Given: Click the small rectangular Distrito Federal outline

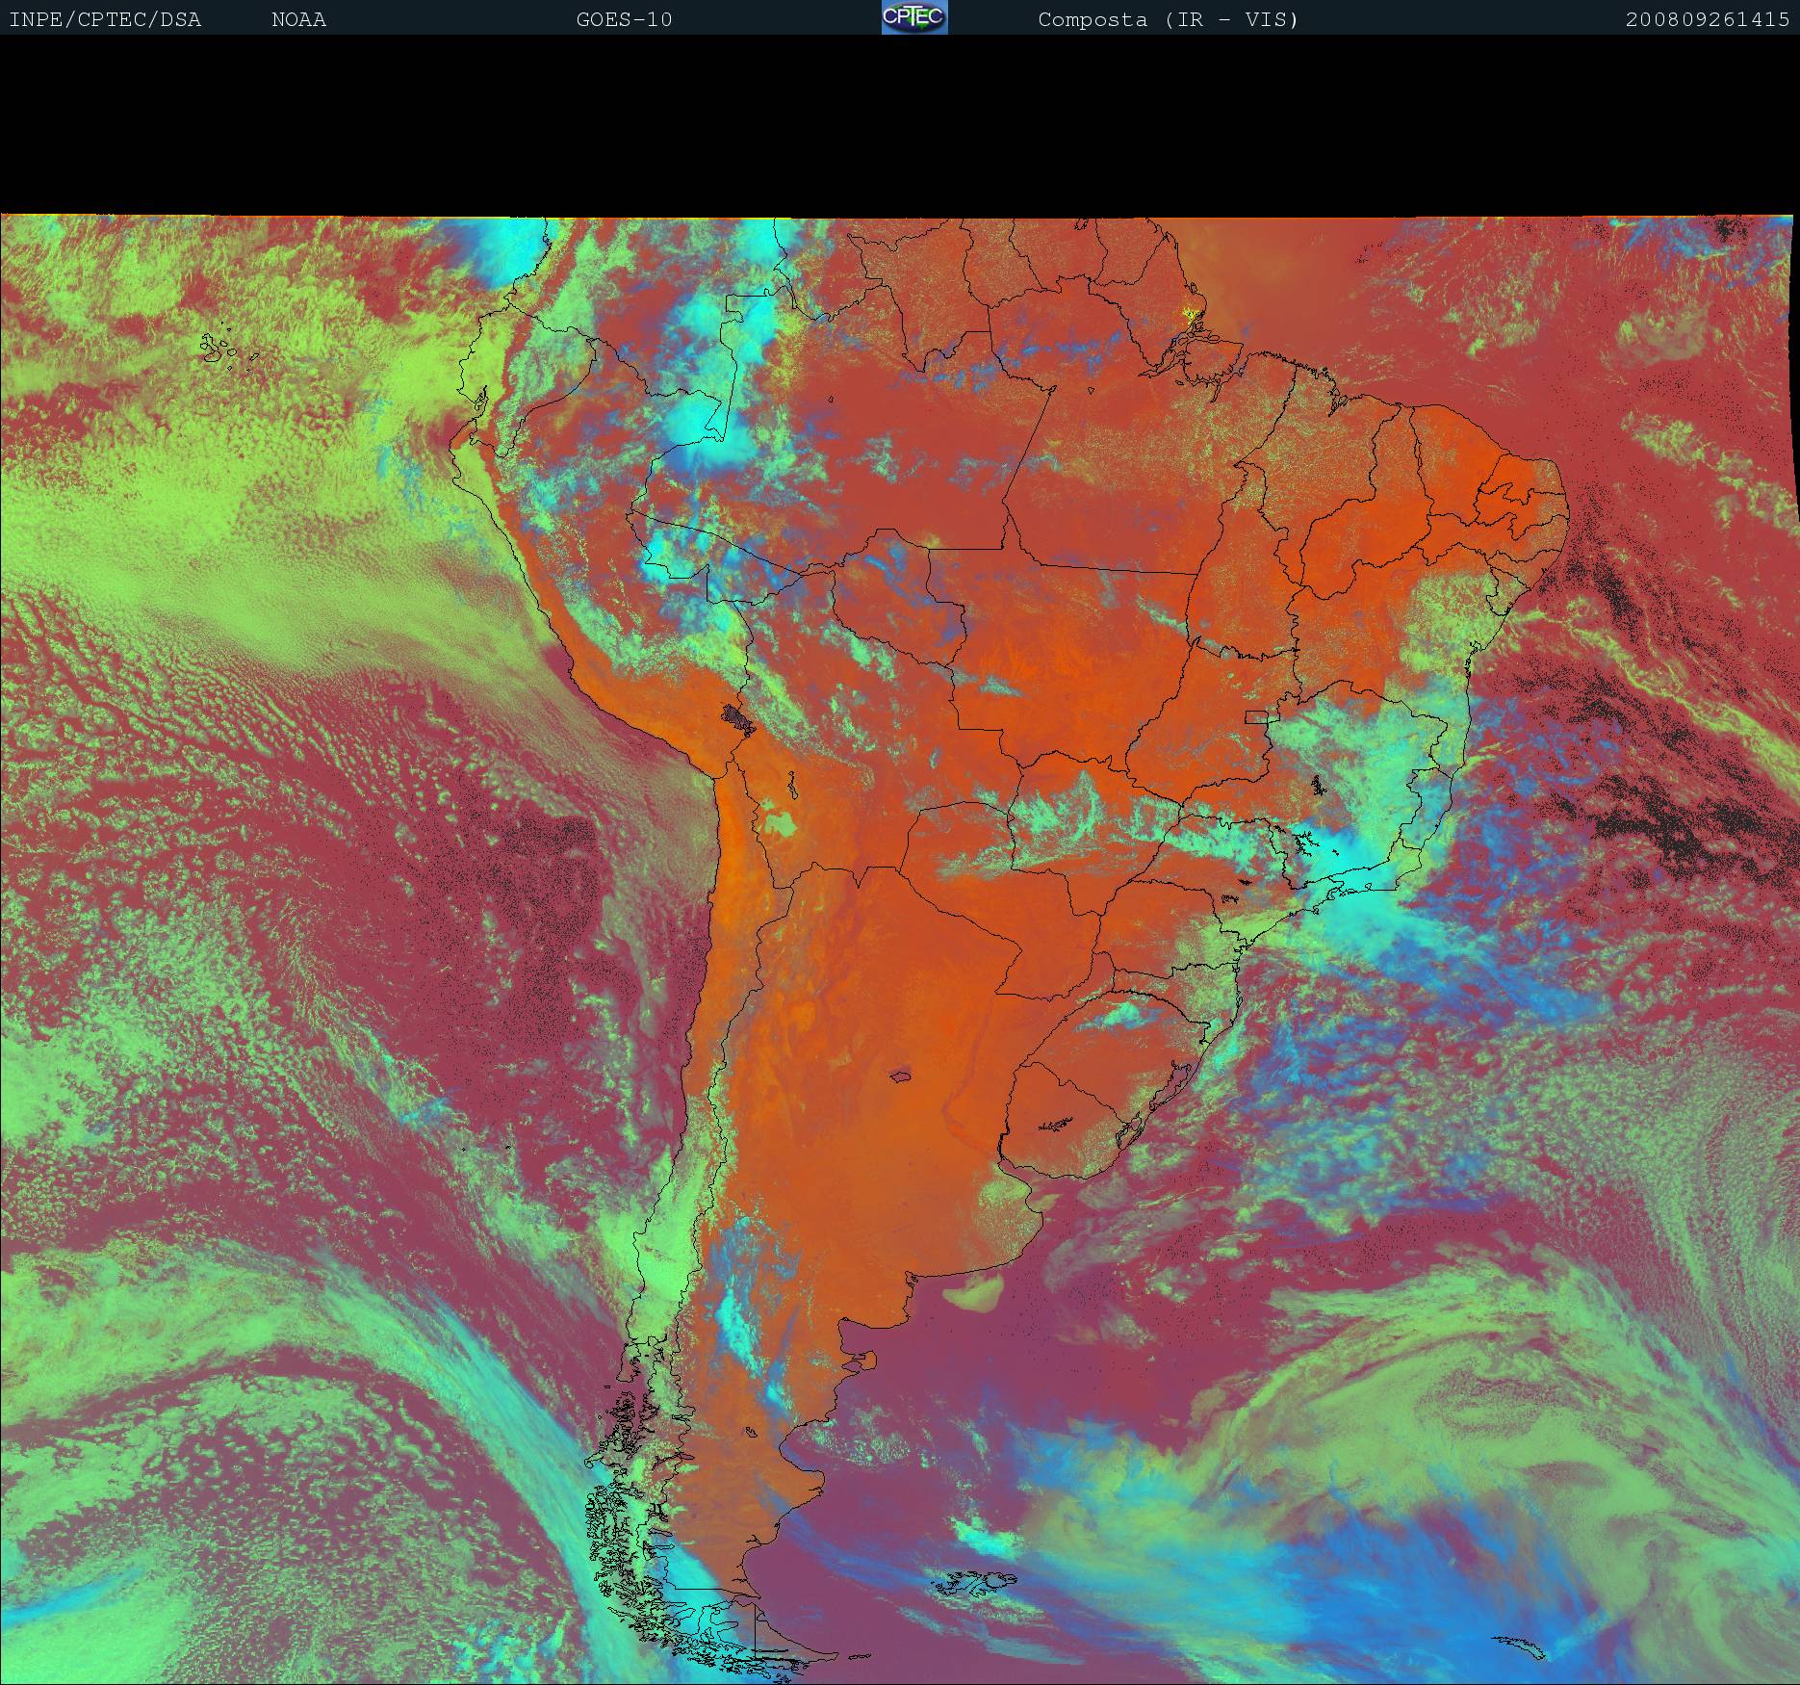Looking at the screenshot, I should 1257,715.
